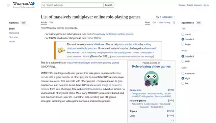Open Monster-taming subgenre link
Screen dimensions: 216x123
click(x=155, y=93)
